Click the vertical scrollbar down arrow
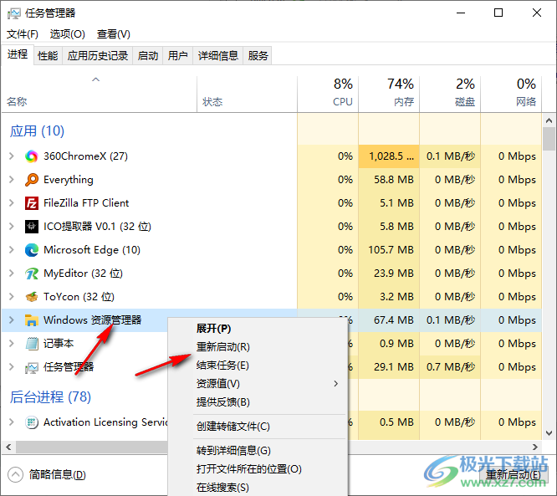Screen dimensions: 557x496 [549, 433]
